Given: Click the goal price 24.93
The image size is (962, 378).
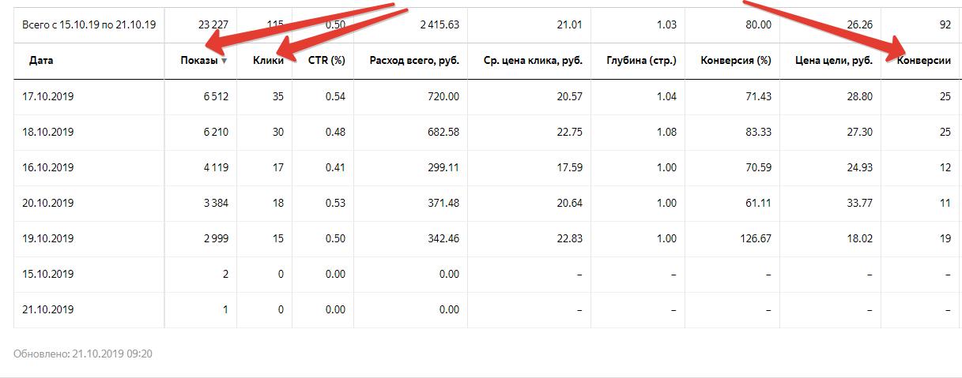Looking at the screenshot, I should [x=860, y=167].
